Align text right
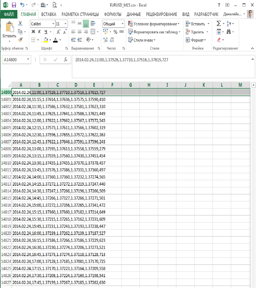The image size is (256, 288). coord(86,32)
